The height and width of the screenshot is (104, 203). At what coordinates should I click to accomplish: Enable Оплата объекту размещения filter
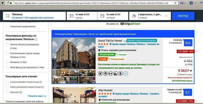coord(7,45)
